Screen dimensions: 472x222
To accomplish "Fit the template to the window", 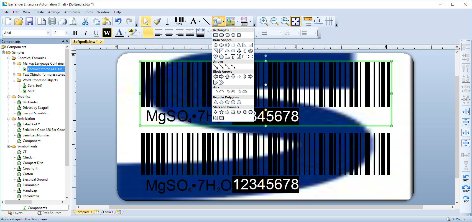I will click(x=296, y=21).
